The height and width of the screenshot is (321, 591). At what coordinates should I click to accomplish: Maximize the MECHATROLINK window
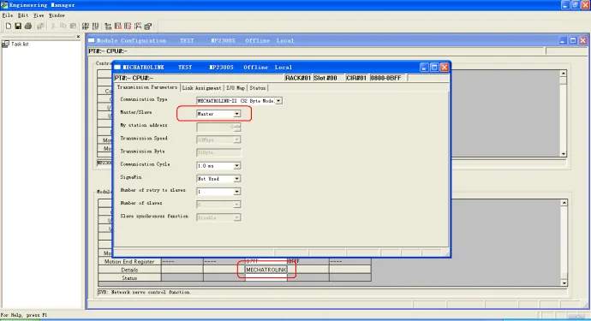click(x=434, y=68)
